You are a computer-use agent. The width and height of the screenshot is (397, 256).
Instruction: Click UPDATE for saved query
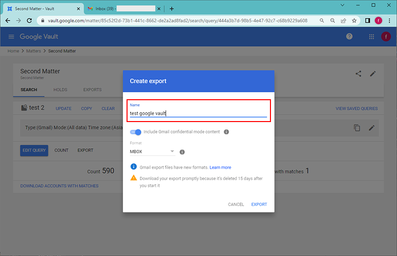(64, 108)
